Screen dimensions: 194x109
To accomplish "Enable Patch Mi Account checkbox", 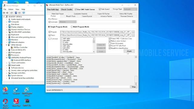I will pyautogui.click(x=110, y=43).
